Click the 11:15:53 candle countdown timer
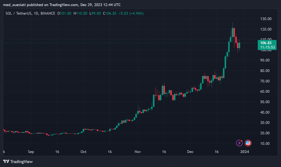This screenshot has width=281, height=167. coord(266,47)
